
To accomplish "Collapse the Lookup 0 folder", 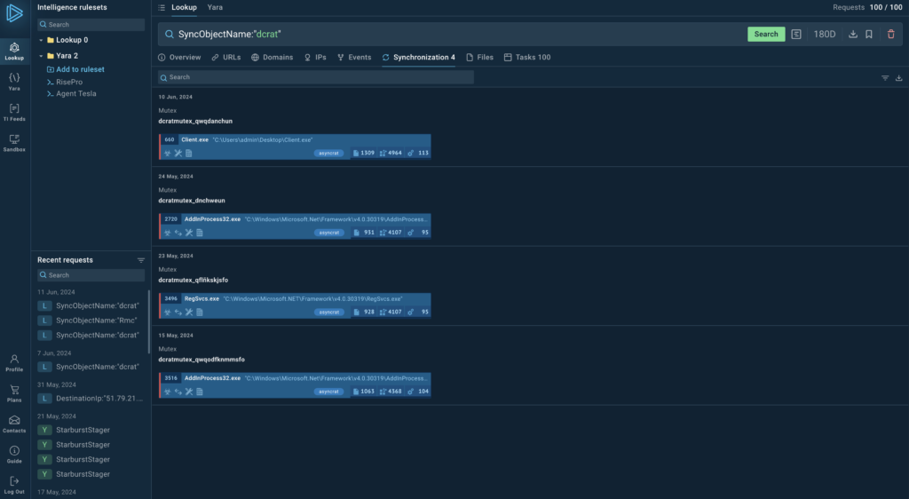I will tap(41, 40).
